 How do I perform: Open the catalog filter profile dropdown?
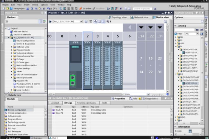point(197,34)
